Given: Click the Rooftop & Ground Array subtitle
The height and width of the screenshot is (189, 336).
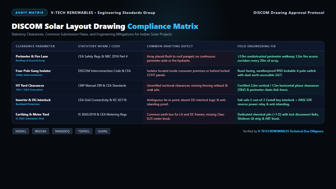Looking at the screenshot, I should coord(30,61).
